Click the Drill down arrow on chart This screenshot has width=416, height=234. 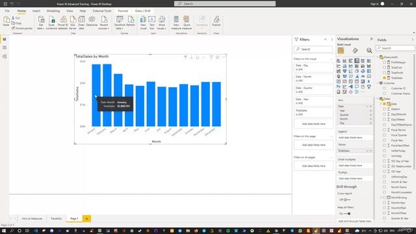click(192, 57)
